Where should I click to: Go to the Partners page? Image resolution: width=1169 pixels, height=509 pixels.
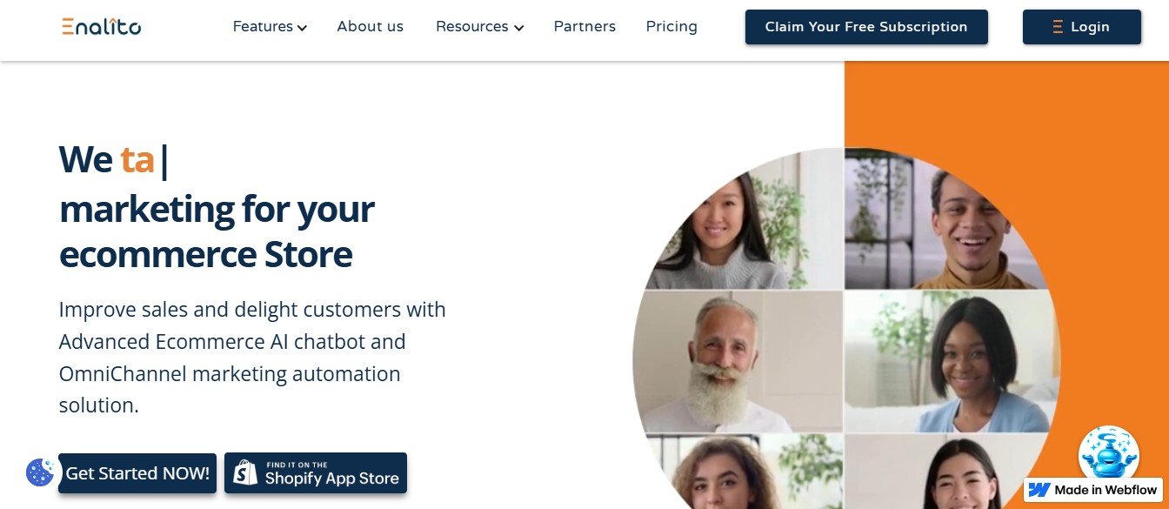pos(584,26)
